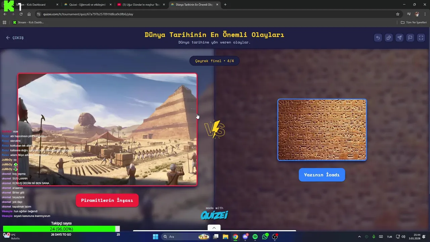
Task: Select the pyramids construction image
Action: [x=107, y=129]
